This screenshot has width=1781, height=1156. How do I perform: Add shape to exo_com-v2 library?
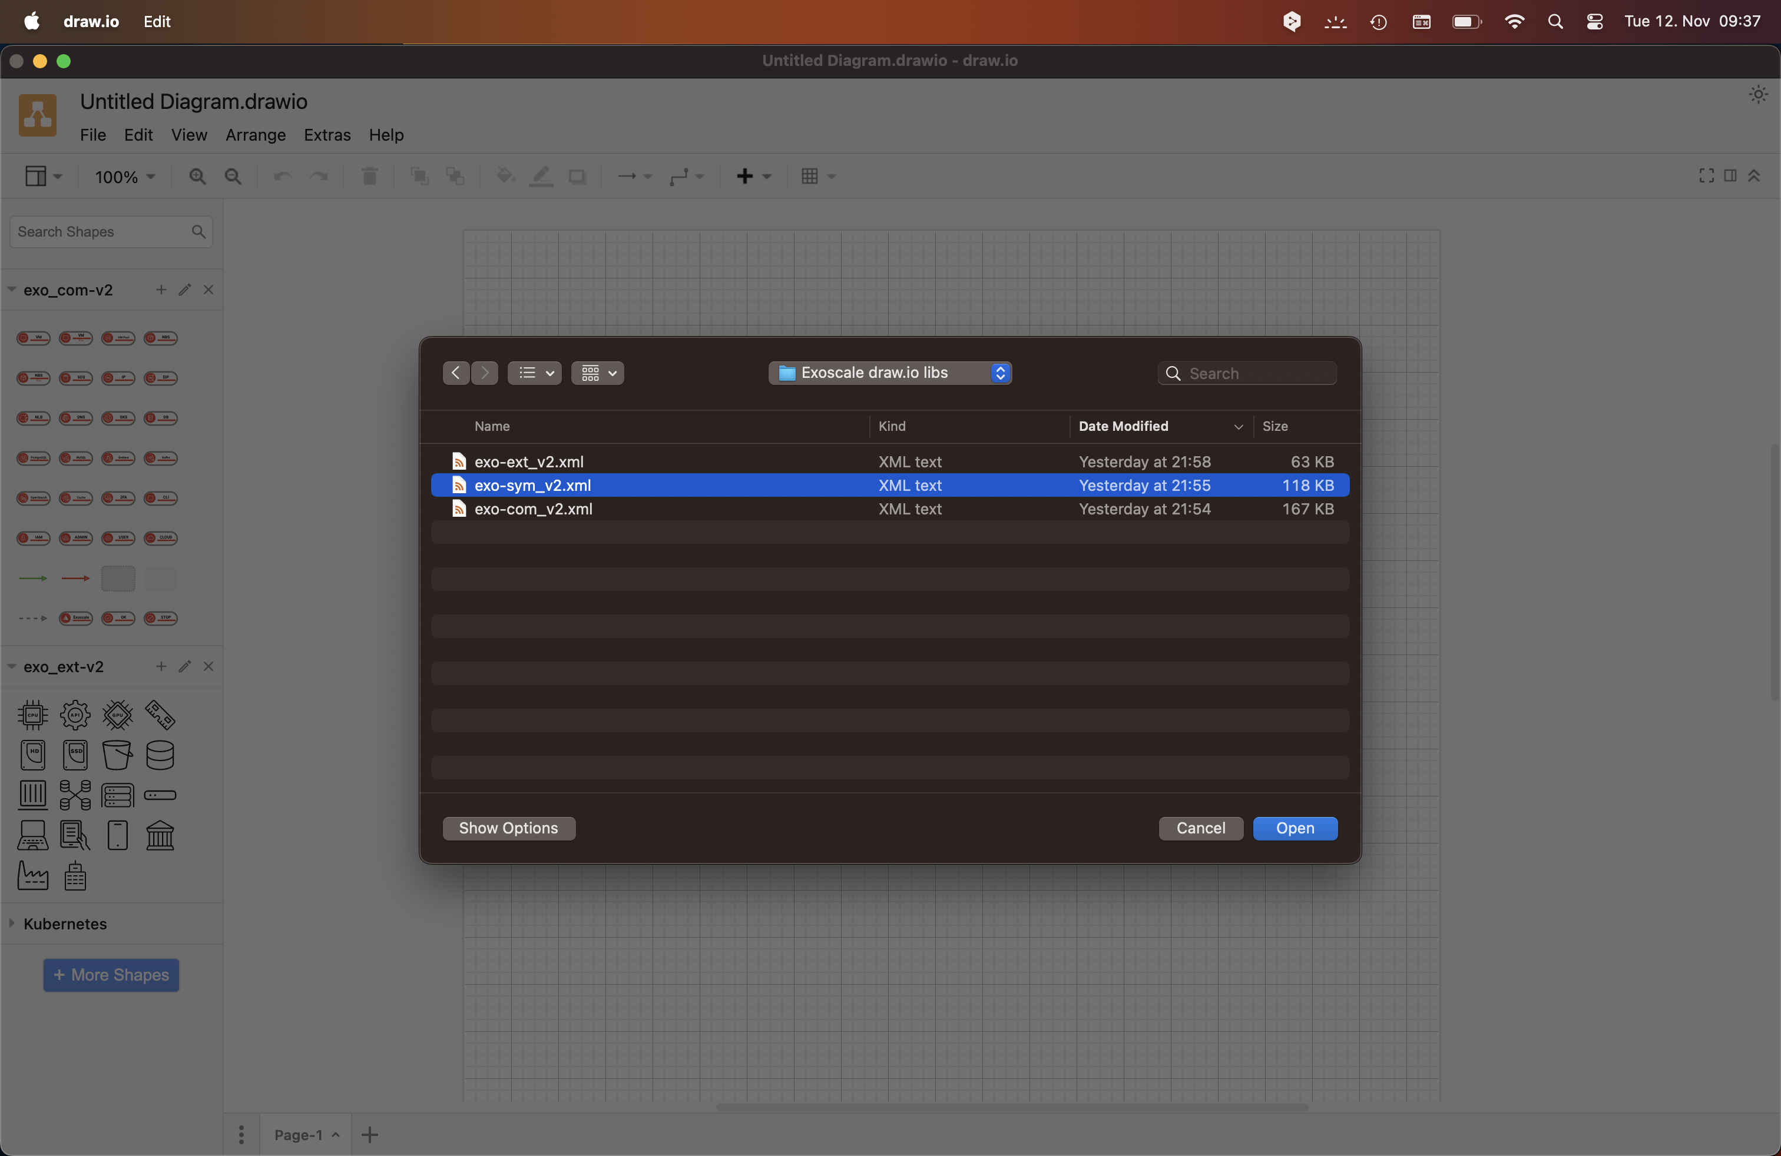click(x=161, y=290)
